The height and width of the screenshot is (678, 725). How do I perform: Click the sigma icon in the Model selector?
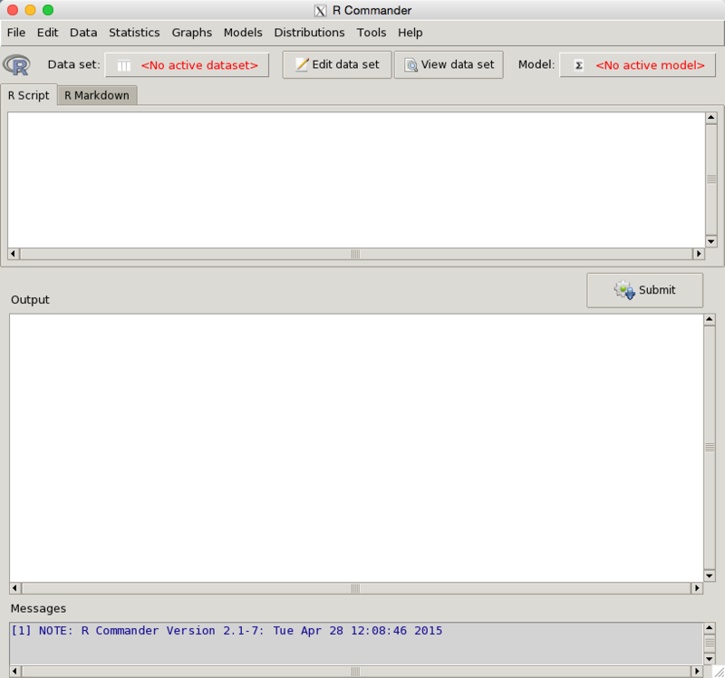point(578,65)
